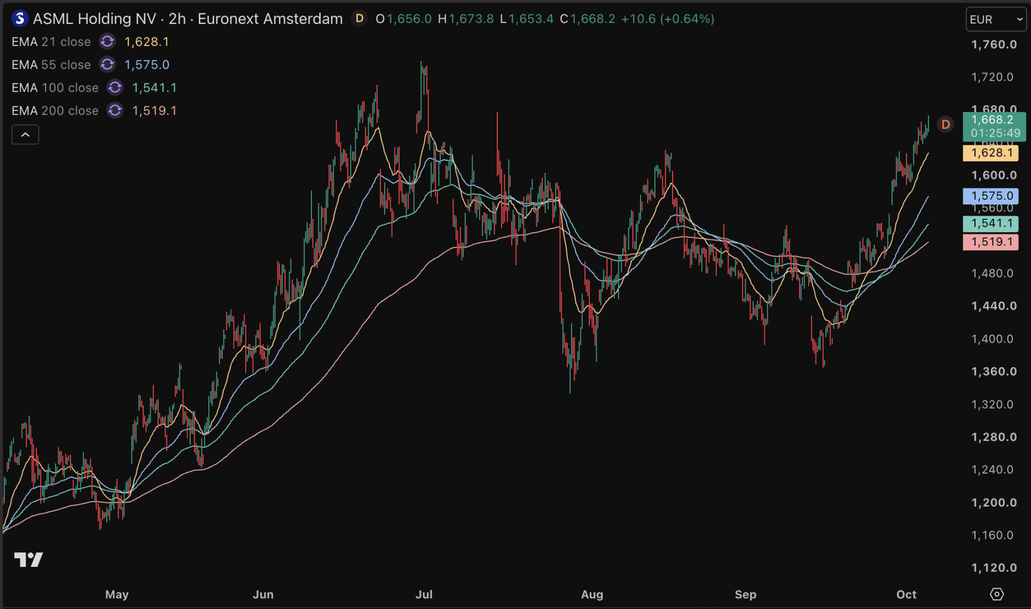
Task: Click the May label on time axis
Action: coord(117,594)
